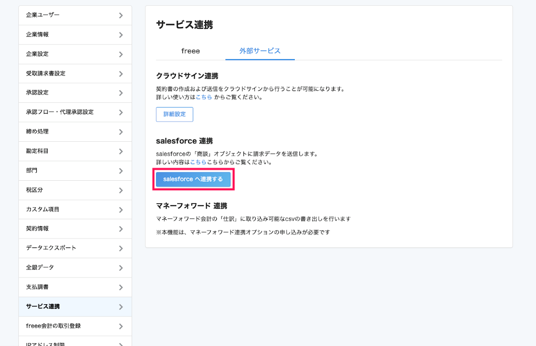Screen dimensions: 536x346
Task: Select 承認設定 in the sidebar
Action: point(75,92)
